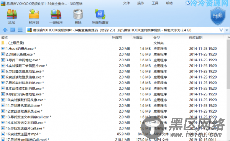Click the vertical scrollbar thumb
Viewport: 230px width, 141px height.
click(228, 64)
